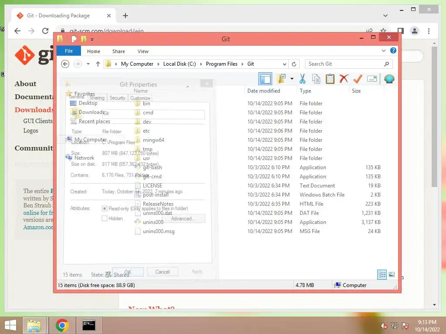Toggle the Hidden checkbox in Git Properties
This screenshot has height=334, width=446.
(105, 218)
